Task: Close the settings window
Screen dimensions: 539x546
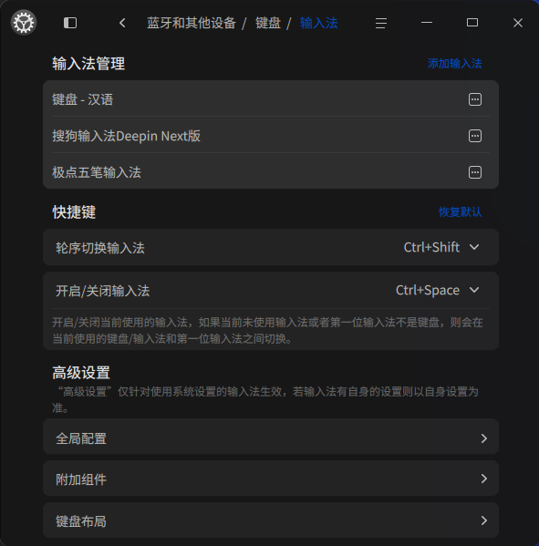Action: coord(518,23)
